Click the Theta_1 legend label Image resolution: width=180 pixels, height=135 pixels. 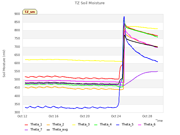pos(36,124)
